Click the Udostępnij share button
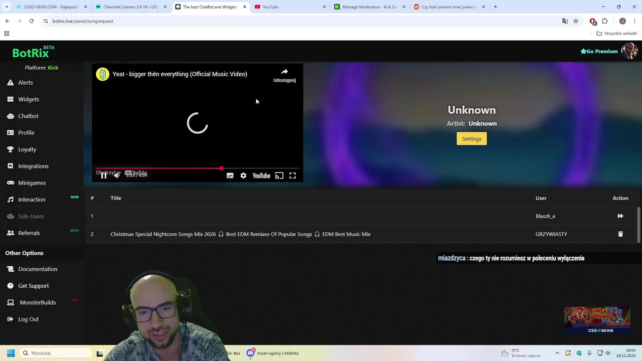The image size is (642, 361). [284, 75]
